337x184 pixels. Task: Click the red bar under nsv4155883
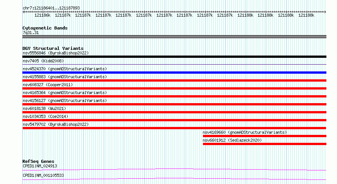tap(174, 80)
